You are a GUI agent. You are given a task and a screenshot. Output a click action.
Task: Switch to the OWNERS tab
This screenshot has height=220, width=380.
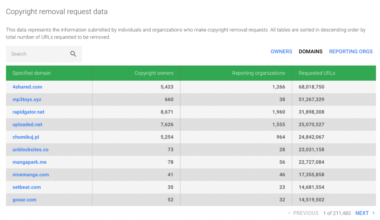click(x=281, y=51)
